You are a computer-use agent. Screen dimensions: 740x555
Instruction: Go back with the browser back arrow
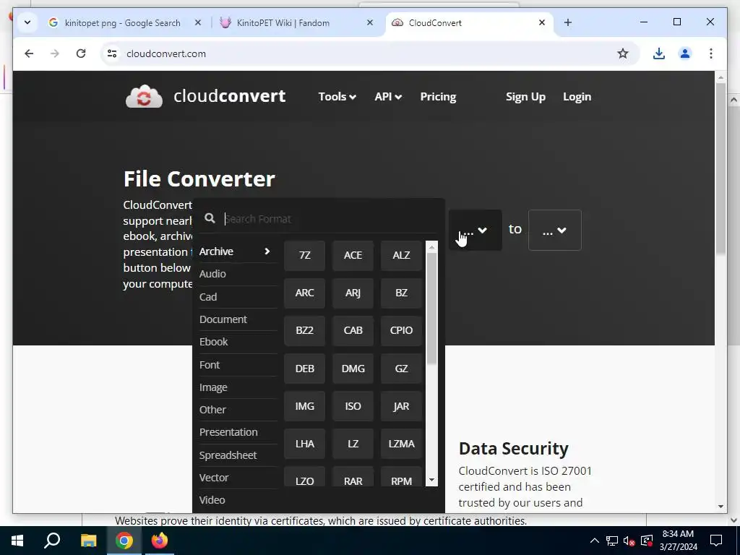pyautogui.click(x=29, y=53)
